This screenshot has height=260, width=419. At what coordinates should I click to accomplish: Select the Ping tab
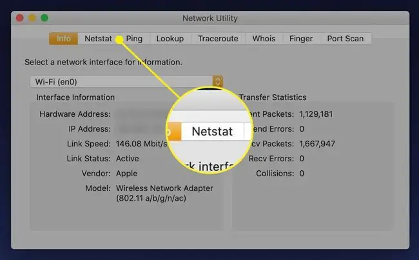point(134,39)
